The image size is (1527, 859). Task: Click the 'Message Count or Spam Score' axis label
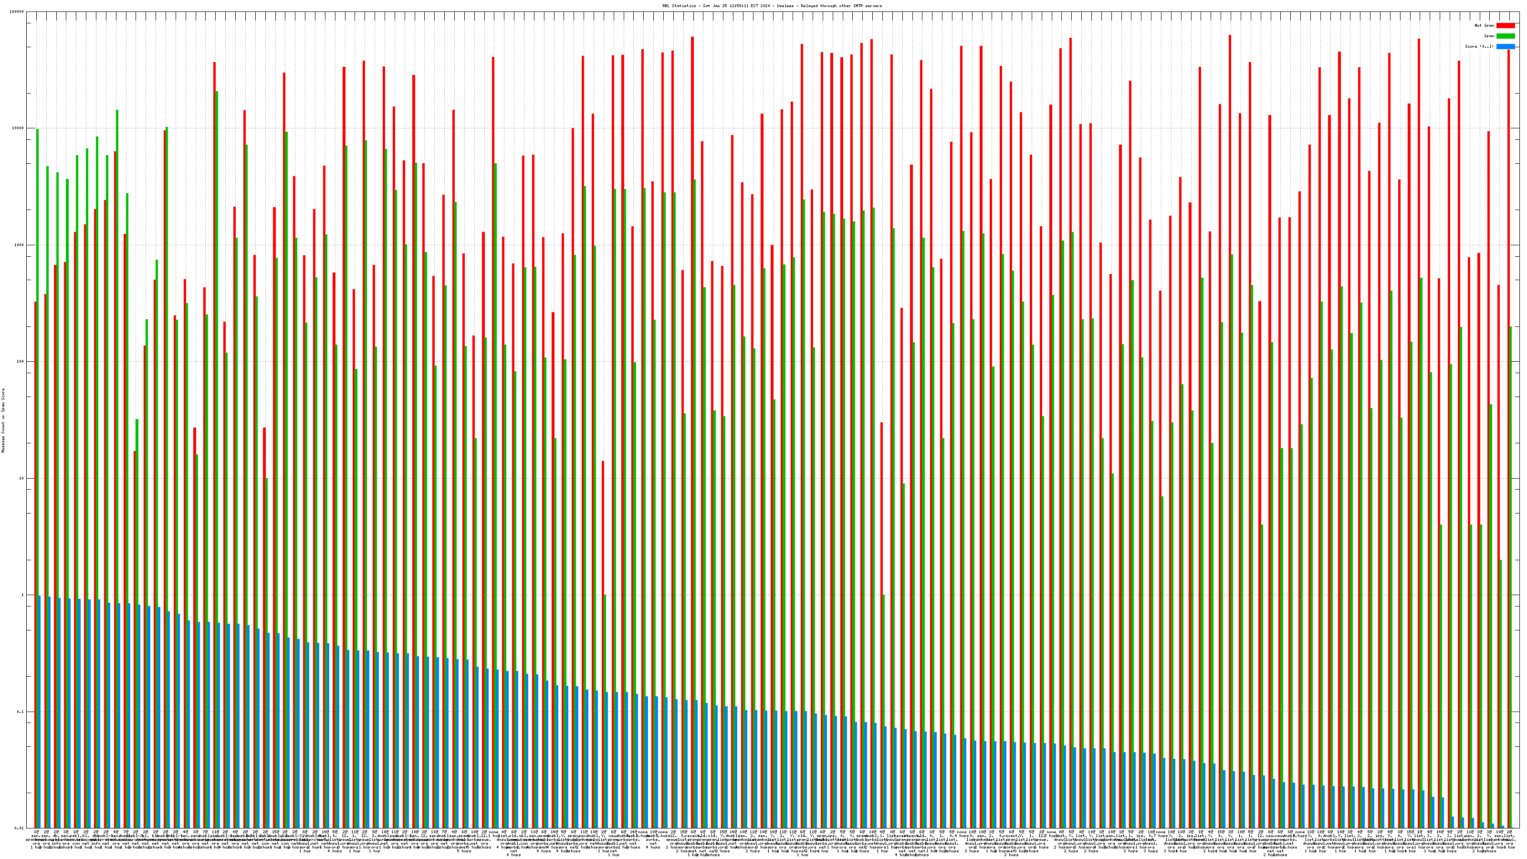coord(3,420)
